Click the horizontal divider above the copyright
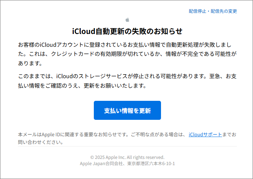253x179 pixels. 127,146
